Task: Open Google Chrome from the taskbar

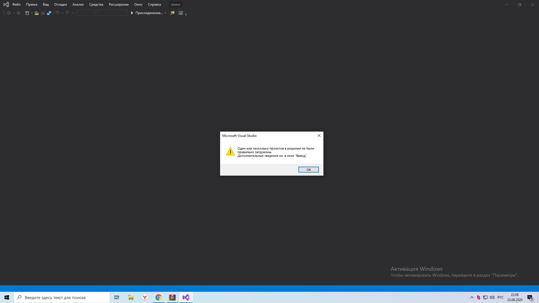Action: pyautogui.click(x=158, y=297)
